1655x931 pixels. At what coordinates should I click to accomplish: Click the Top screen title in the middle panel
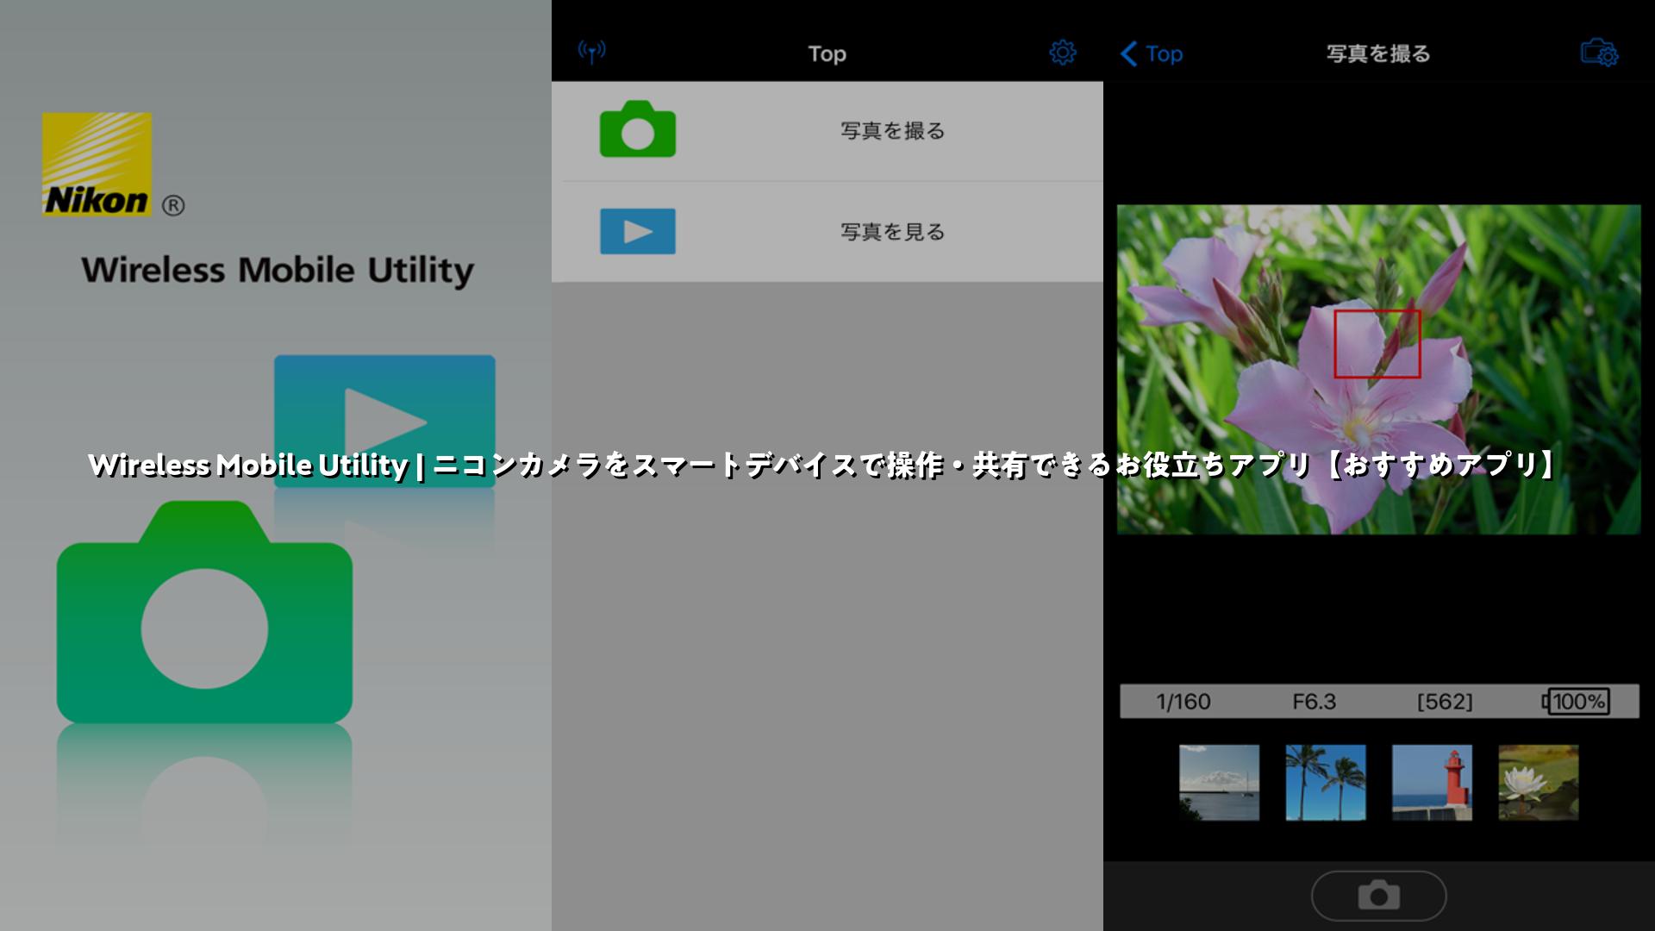click(827, 53)
